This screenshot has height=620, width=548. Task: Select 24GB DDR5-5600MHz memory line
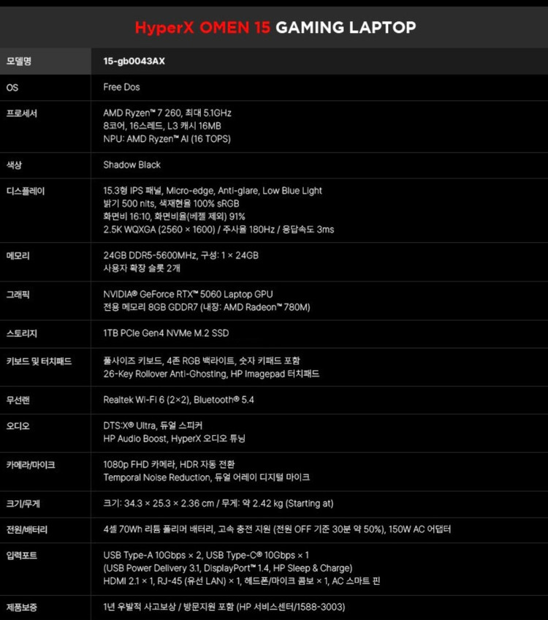pos(180,255)
